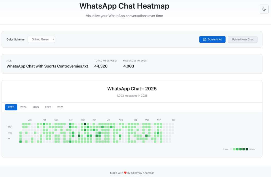Click the total messages value 44,326
271x177 pixels.
101,66
